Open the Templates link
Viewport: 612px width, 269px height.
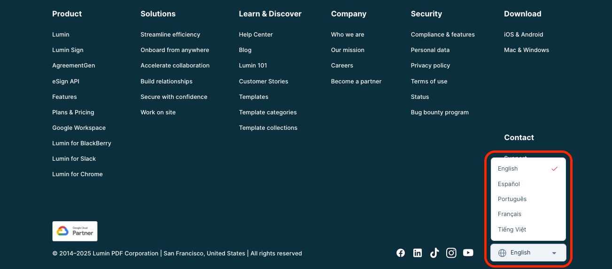(254, 97)
